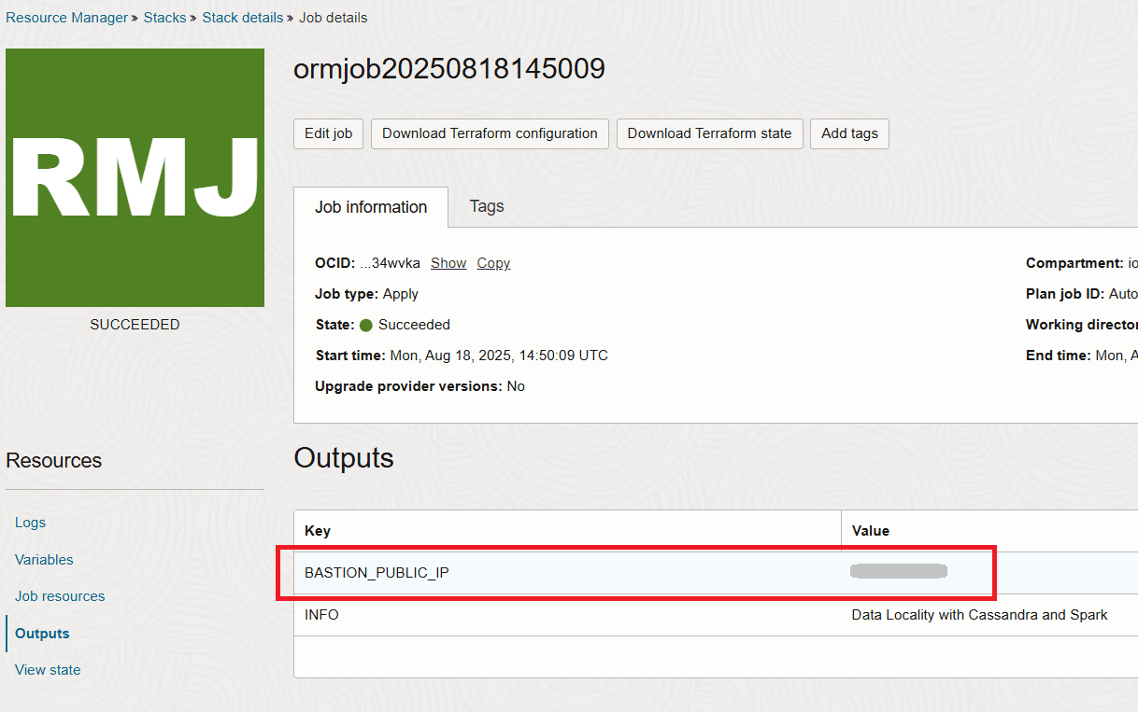Download the Terraform configuration
The height and width of the screenshot is (712, 1138).
[x=490, y=133]
